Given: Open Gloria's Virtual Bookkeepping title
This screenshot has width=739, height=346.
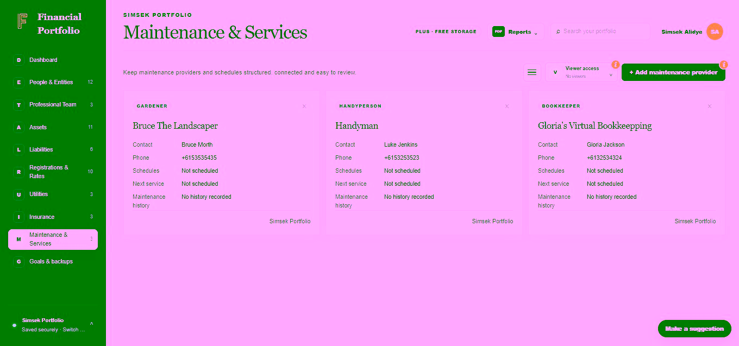Looking at the screenshot, I should 594,126.
